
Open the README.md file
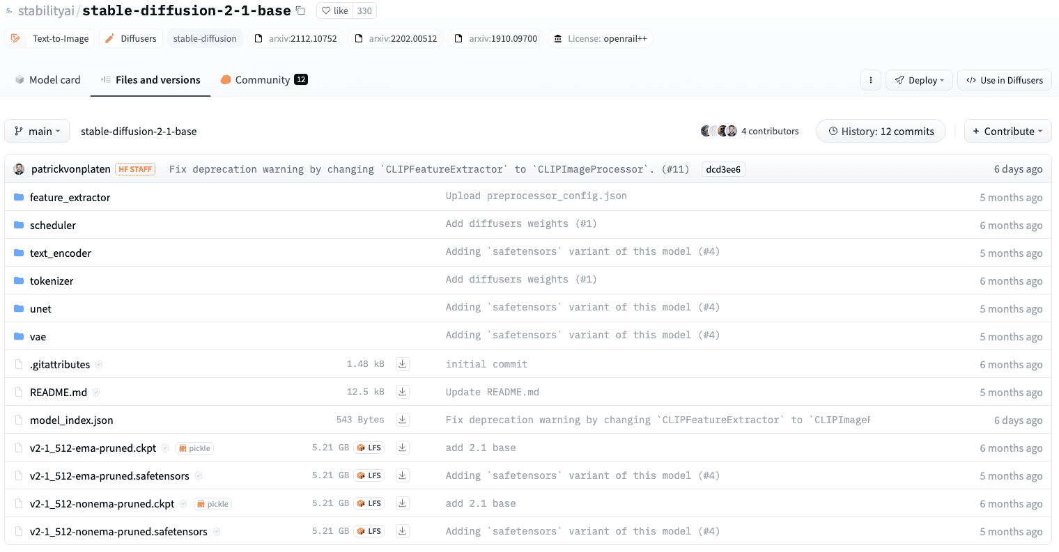[59, 393]
